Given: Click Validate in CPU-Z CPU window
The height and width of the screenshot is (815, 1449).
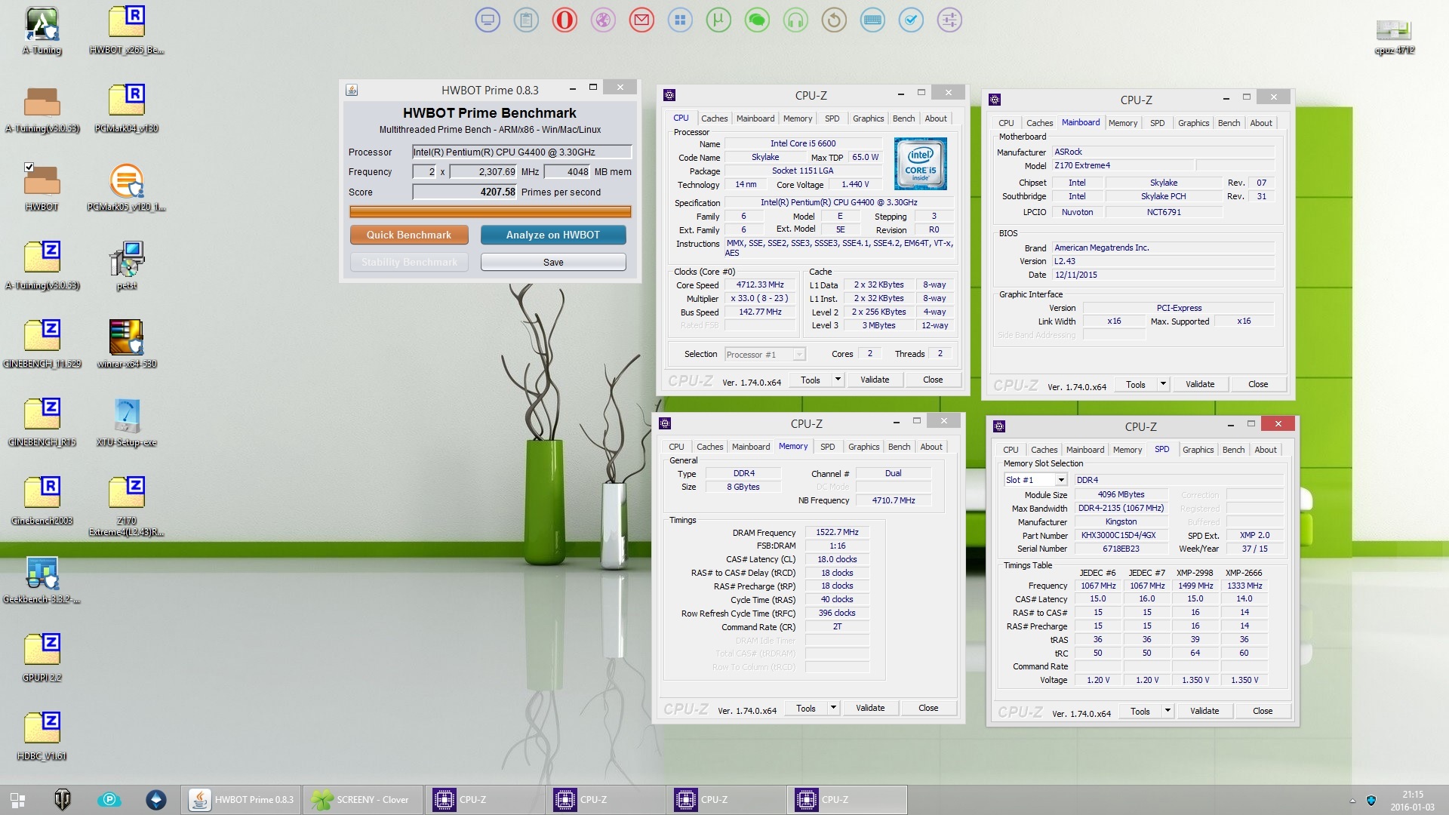Looking at the screenshot, I should click(x=875, y=380).
